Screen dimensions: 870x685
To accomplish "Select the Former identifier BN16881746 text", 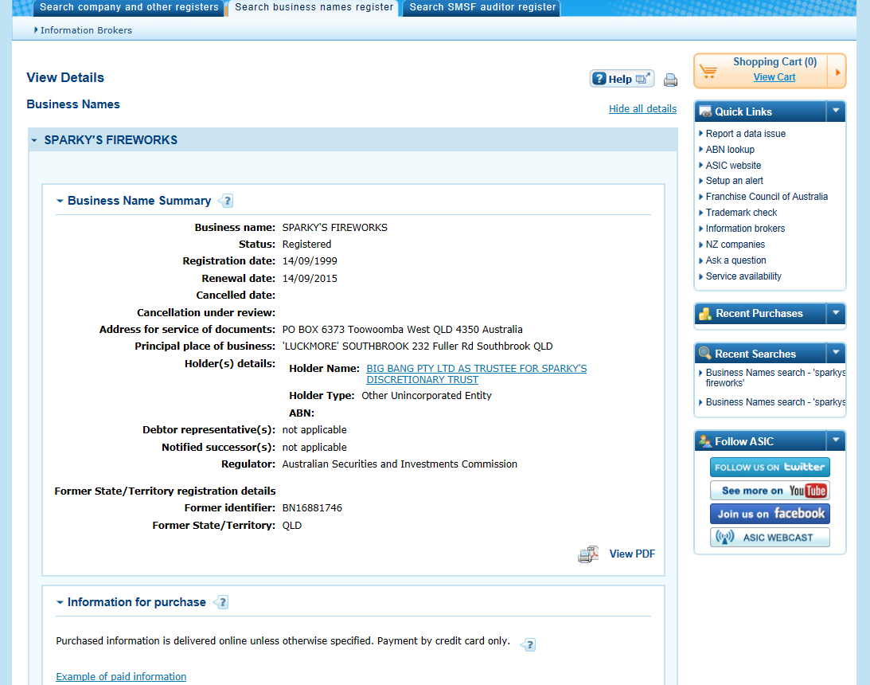I will [312, 508].
